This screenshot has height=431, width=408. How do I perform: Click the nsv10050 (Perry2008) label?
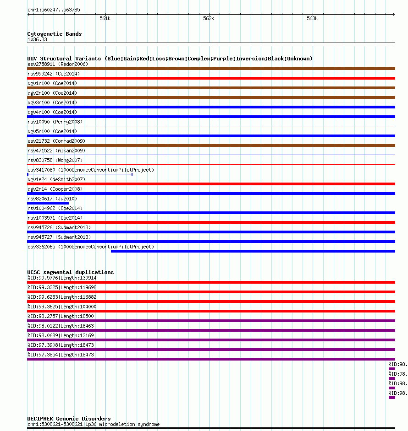pyautogui.click(x=55, y=122)
